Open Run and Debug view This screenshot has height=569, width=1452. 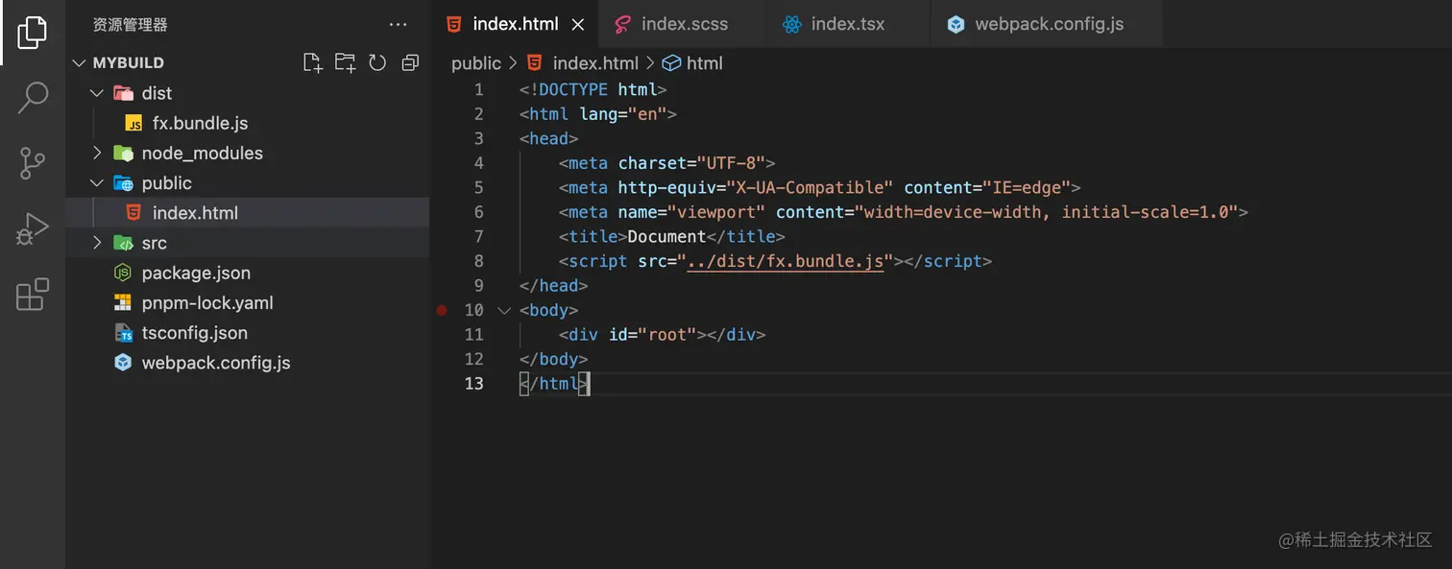pos(33,229)
